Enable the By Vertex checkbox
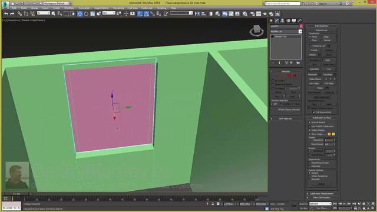Screen dimensions: 377x212 point(273,81)
